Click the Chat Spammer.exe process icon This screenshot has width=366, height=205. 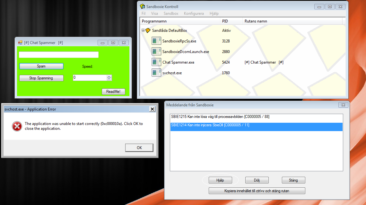point(156,62)
